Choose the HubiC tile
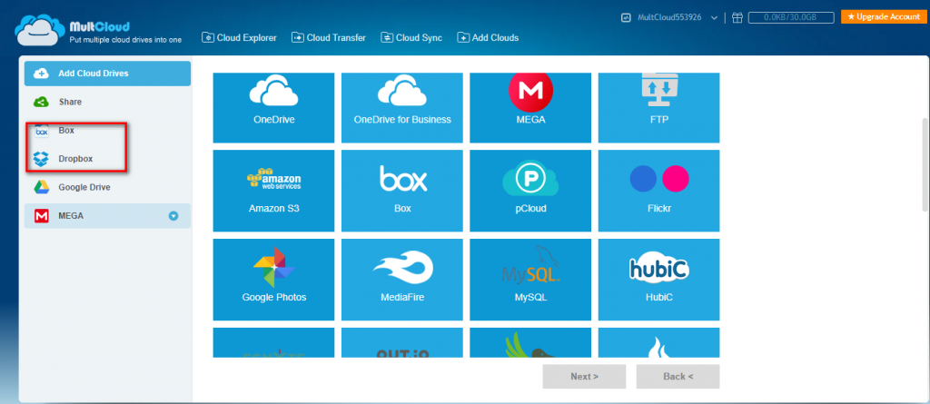 [x=659, y=280]
